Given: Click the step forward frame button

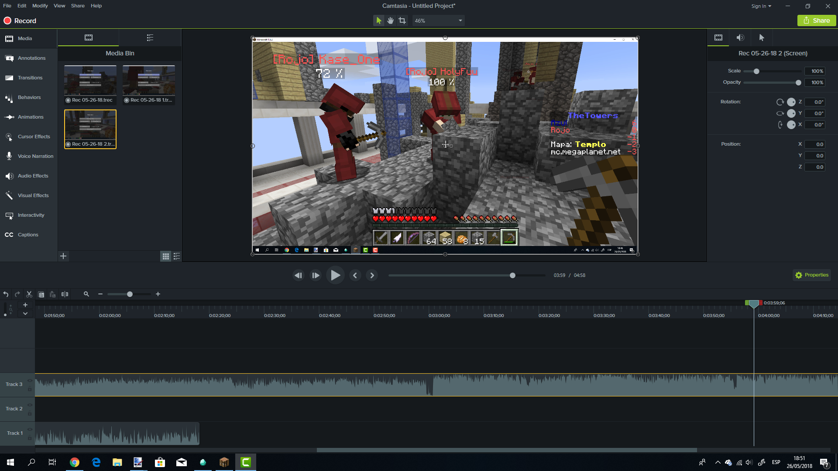Looking at the screenshot, I should pyautogui.click(x=316, y=275).
